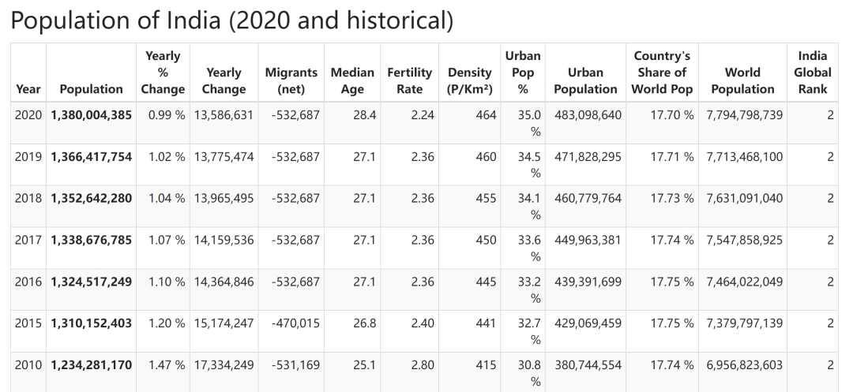Select the World Population column header
Image resolution: width=853 pixels, height=392 pixels.
click(x=742, y=80)
